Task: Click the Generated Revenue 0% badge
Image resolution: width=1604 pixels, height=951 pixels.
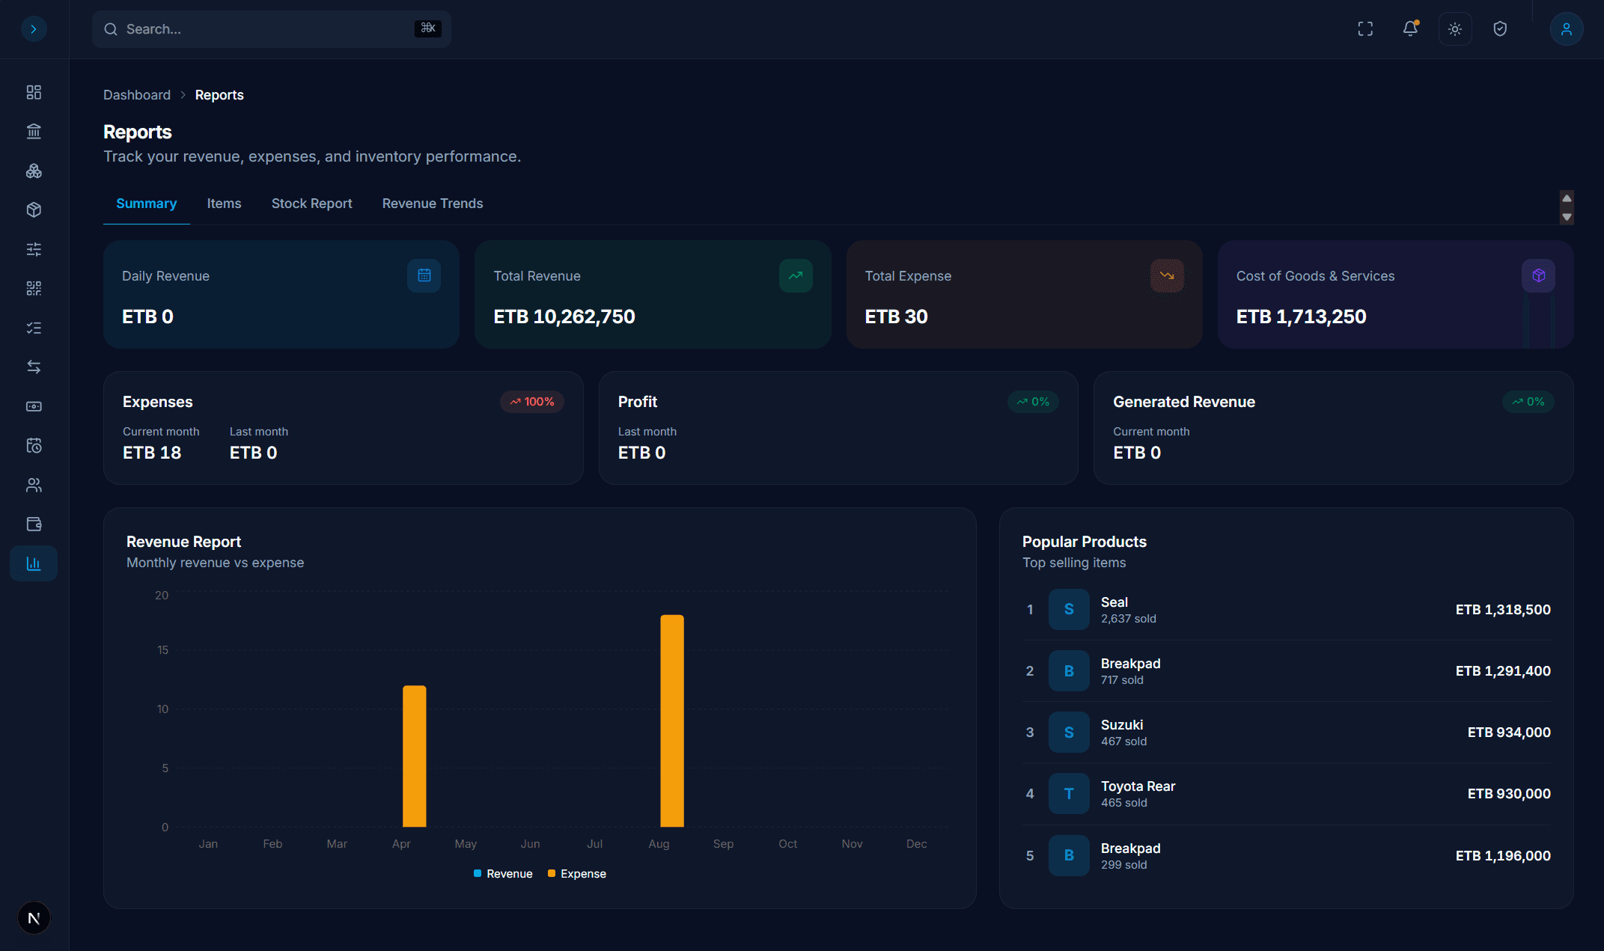Action: tap(1528, 402)
